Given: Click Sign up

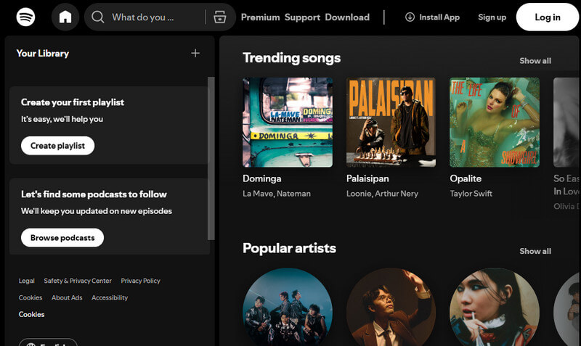Looking at the screenshot, I should [x=492, y=17].
